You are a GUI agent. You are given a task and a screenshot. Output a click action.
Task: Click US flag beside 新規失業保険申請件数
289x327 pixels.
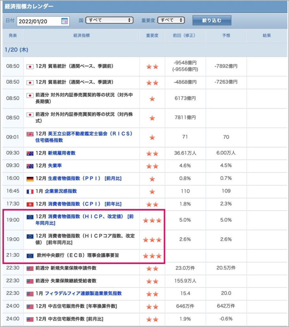coord(30,268)
